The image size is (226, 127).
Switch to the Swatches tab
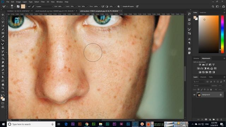click(x=203, y=13)
